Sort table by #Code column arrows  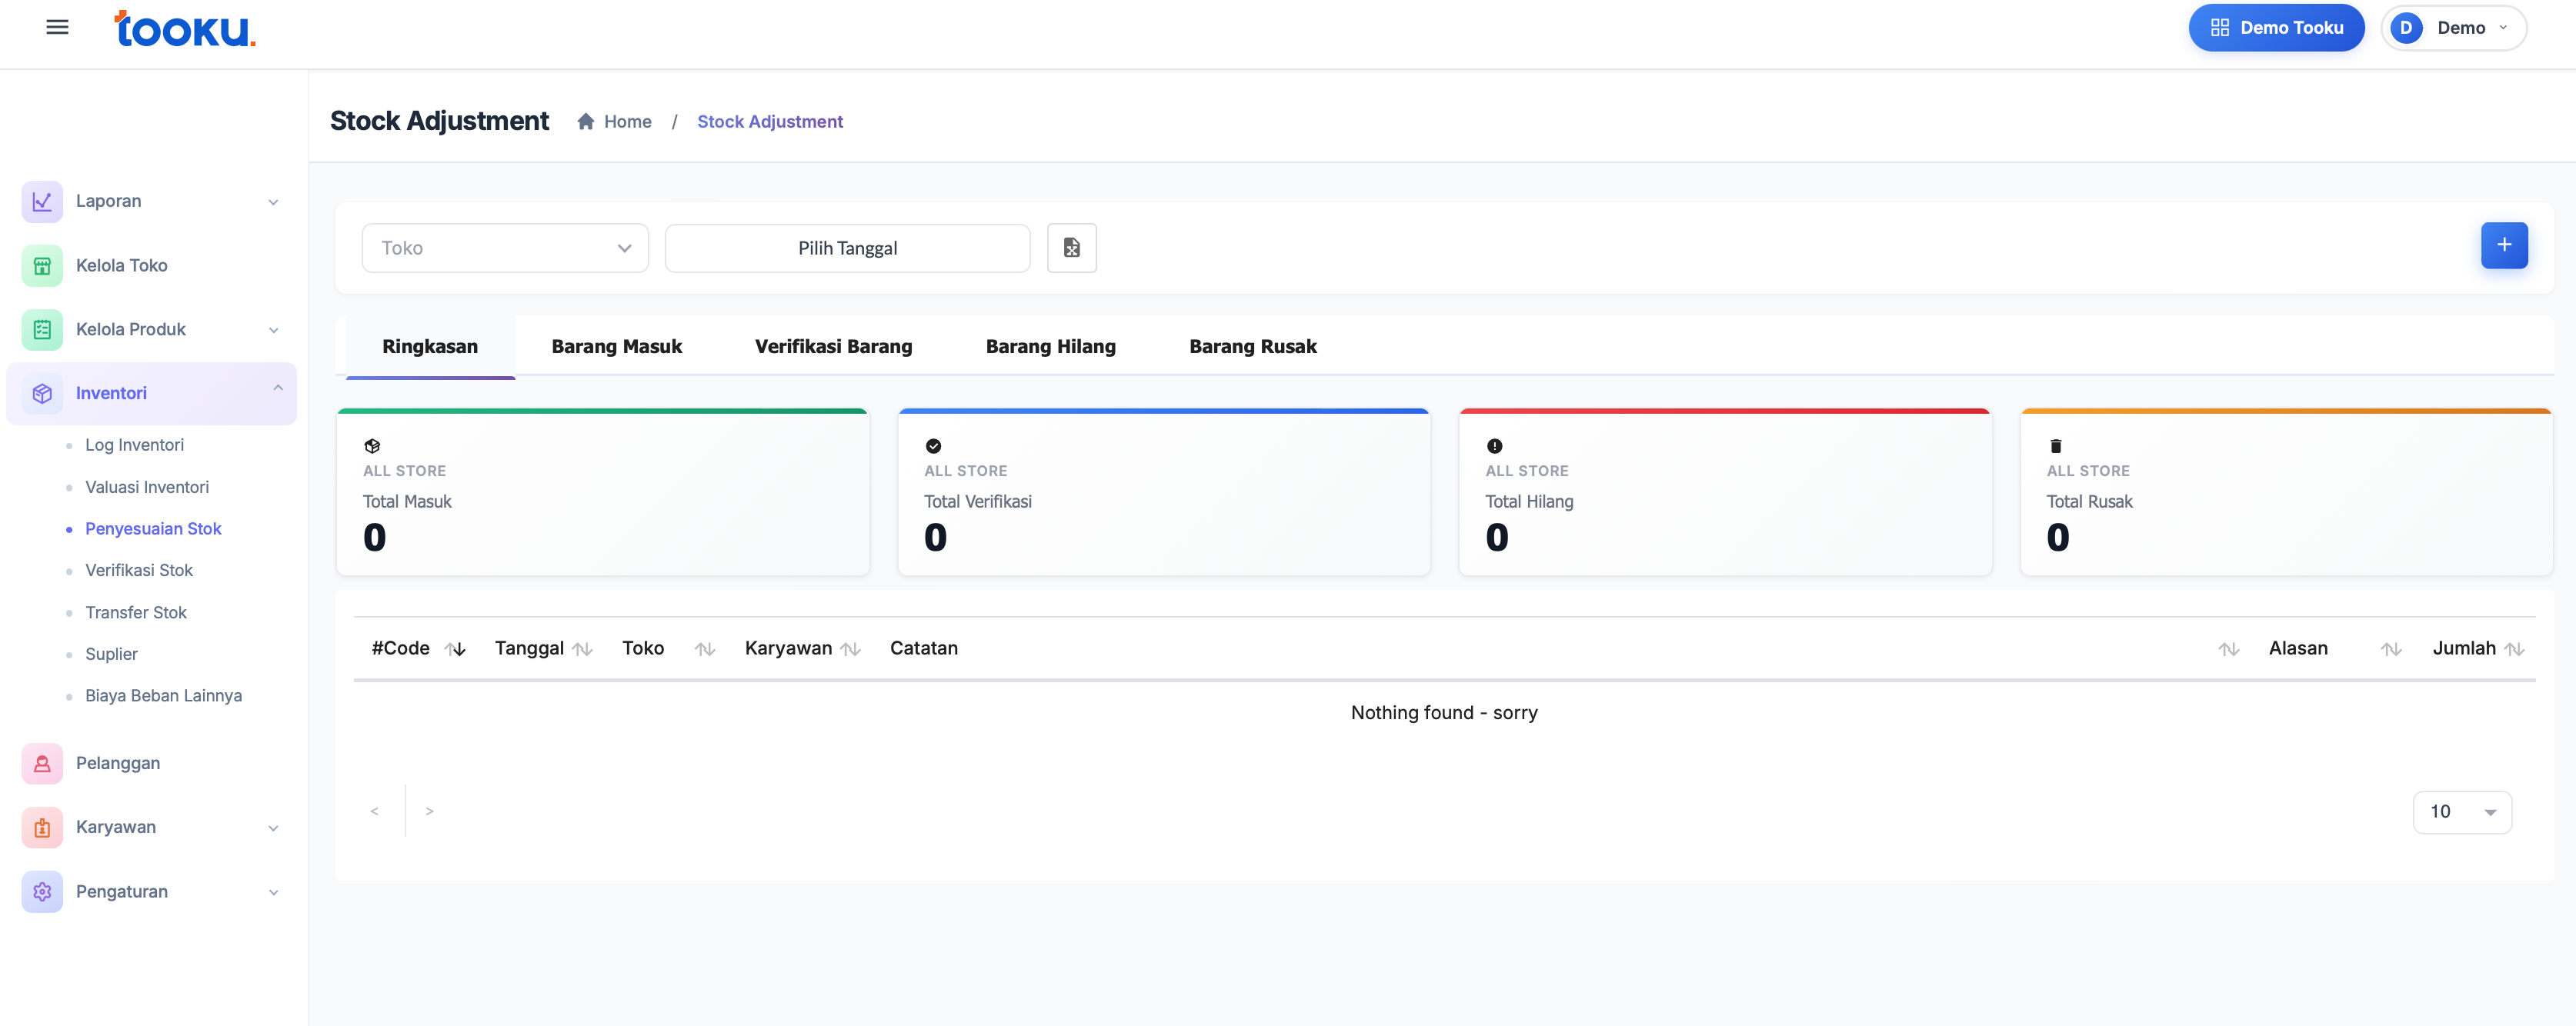(456, 649)
